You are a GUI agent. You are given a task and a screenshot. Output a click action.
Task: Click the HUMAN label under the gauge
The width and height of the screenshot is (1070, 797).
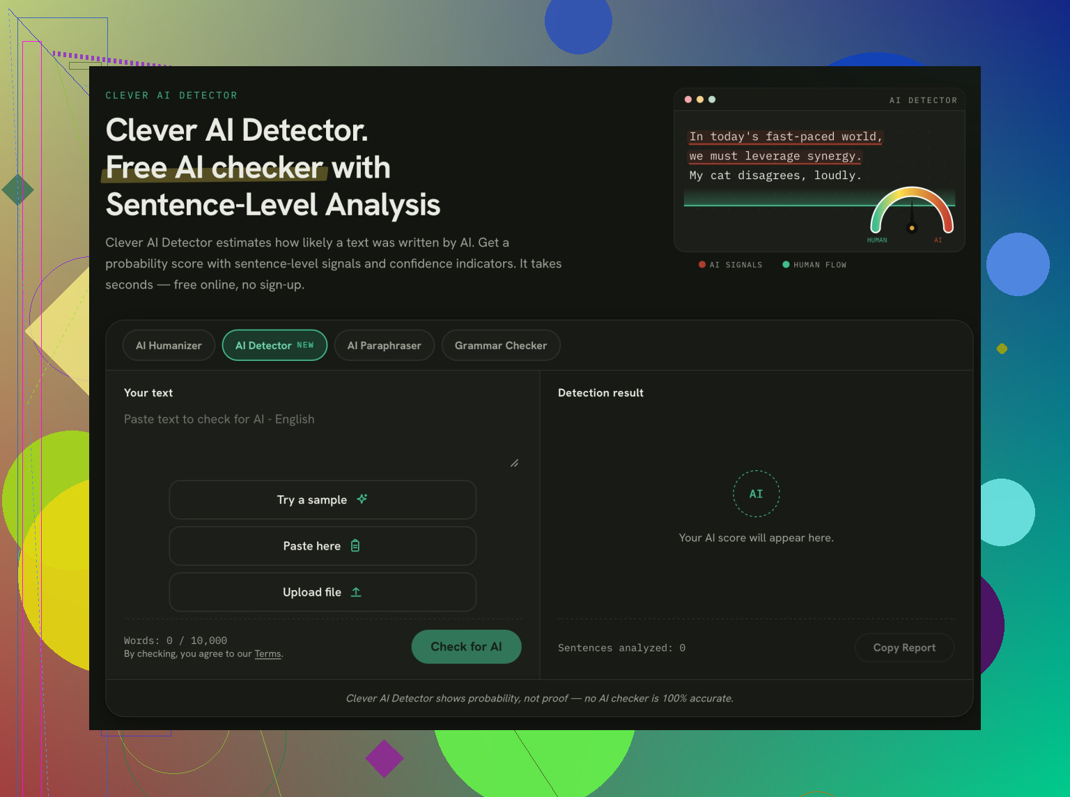tap(877, 240)
